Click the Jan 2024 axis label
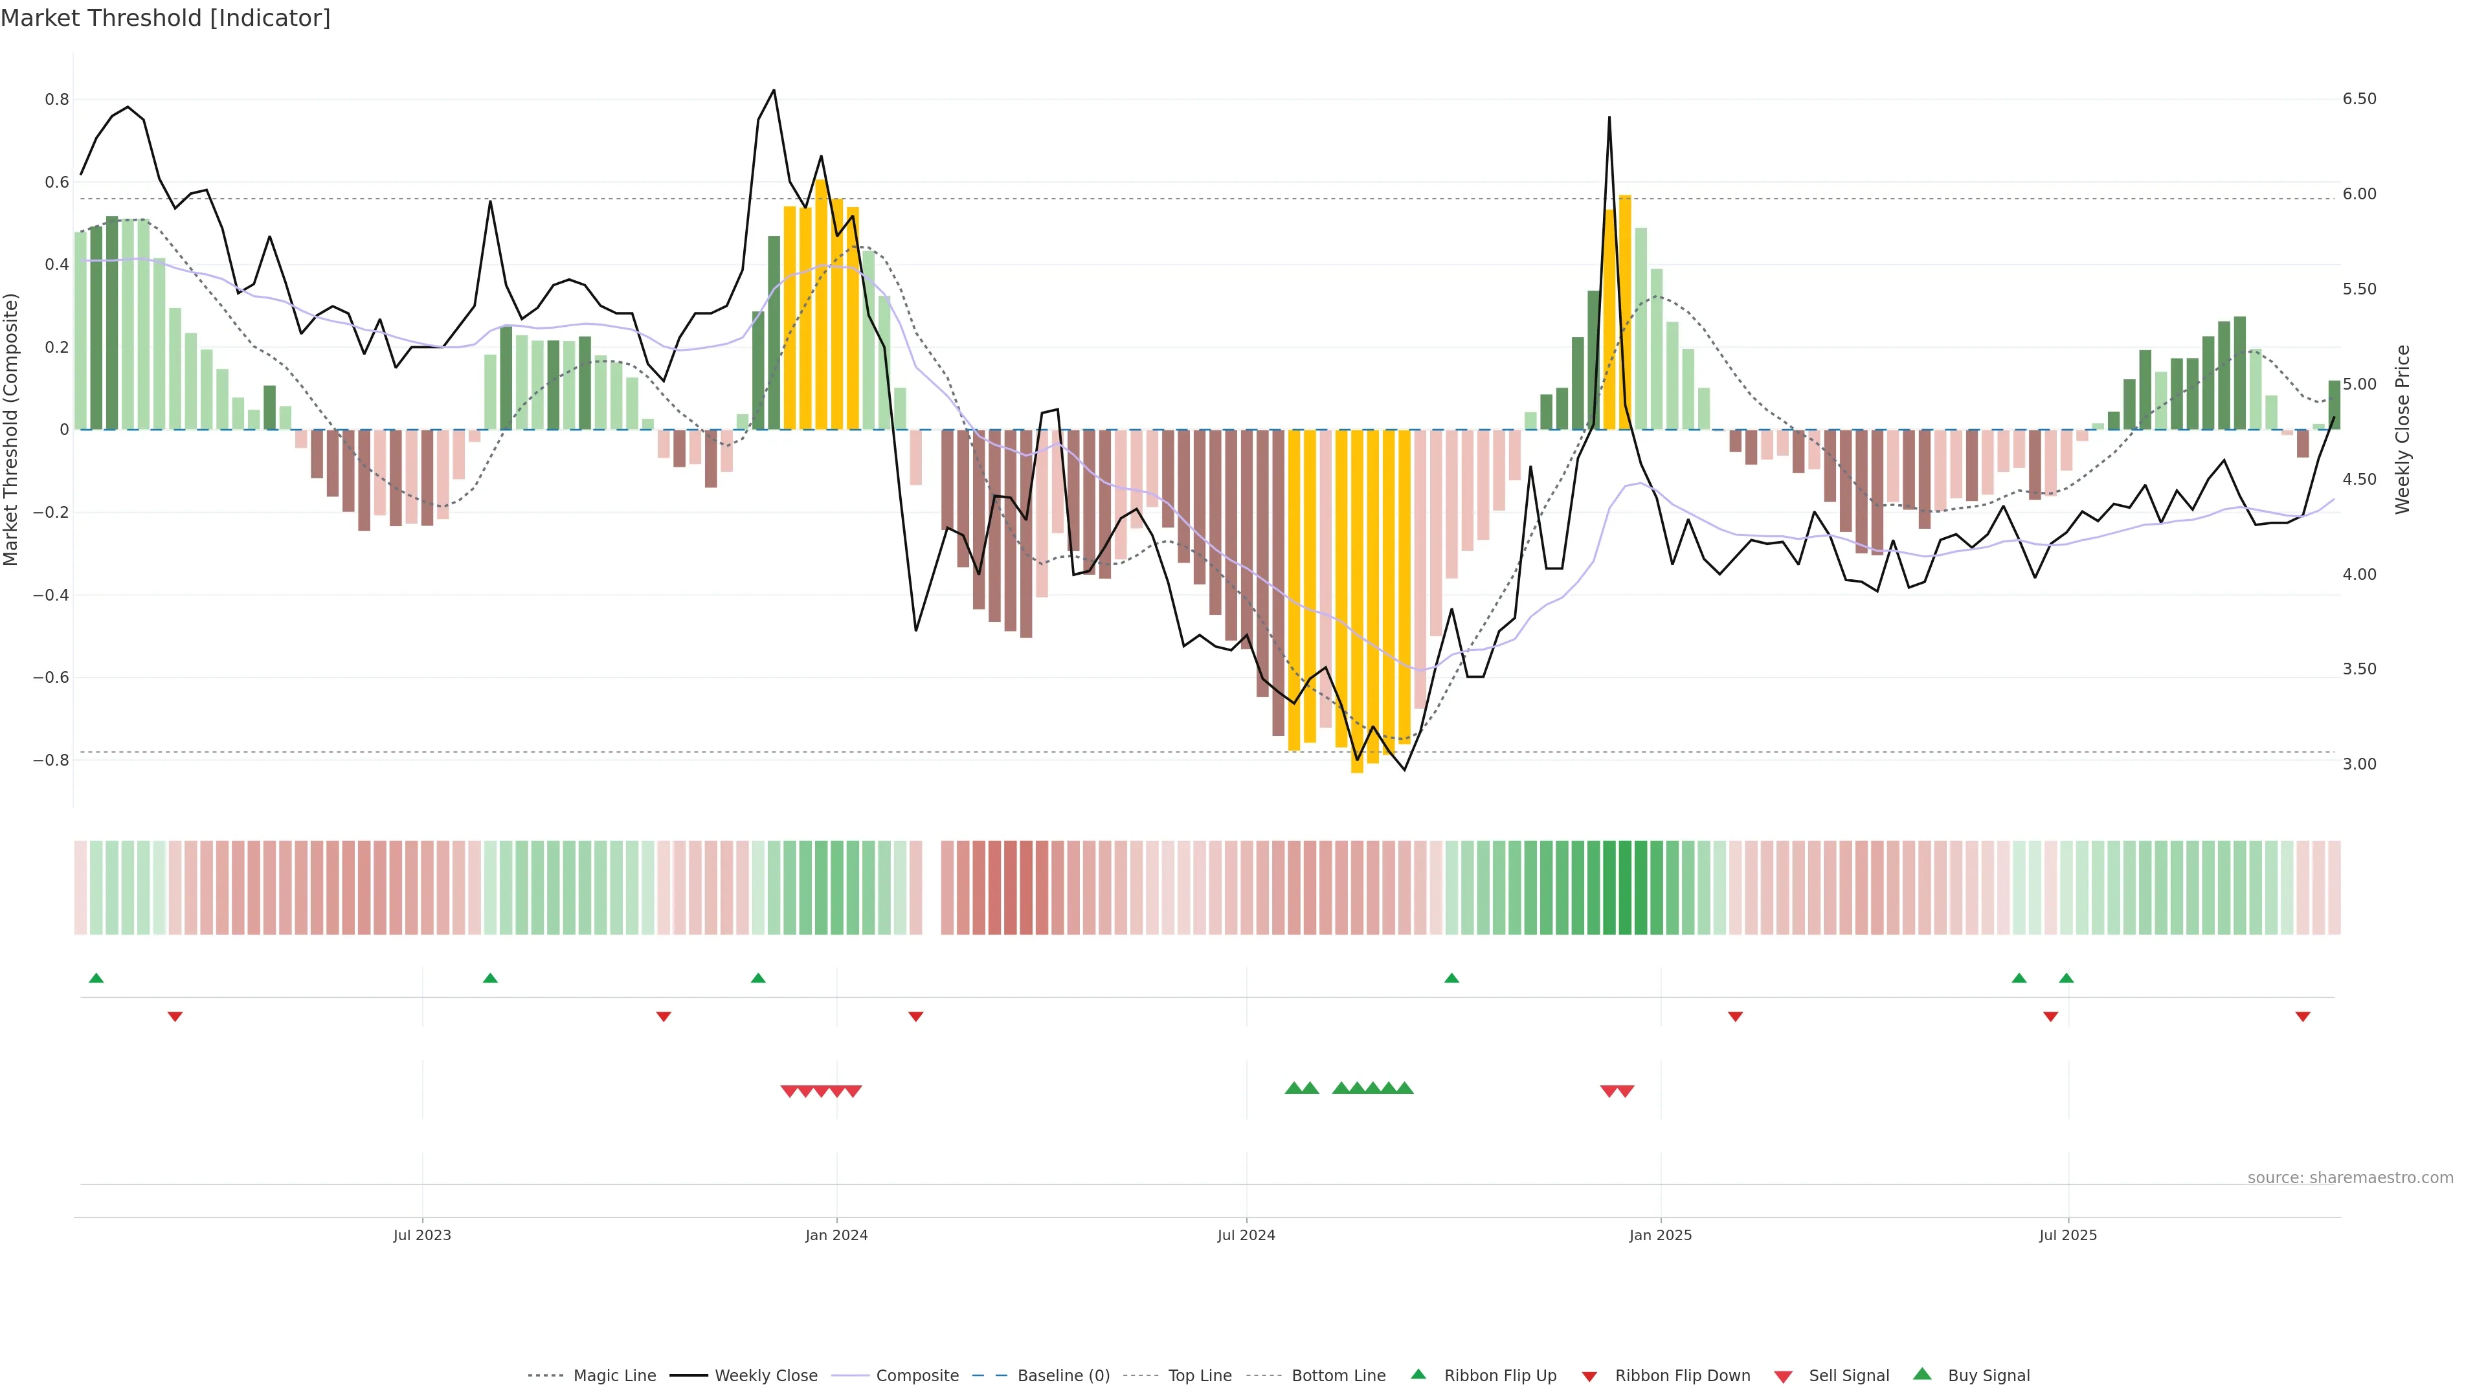The image size is (2486, 1398). pyautogui.click(x=836, y=1235)
